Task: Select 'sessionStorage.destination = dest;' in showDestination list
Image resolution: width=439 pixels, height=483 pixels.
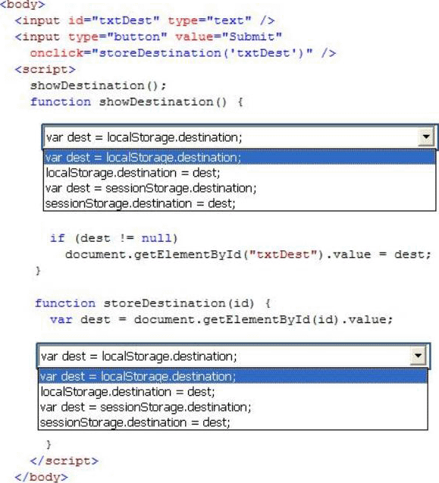Action: click(240, 203)
